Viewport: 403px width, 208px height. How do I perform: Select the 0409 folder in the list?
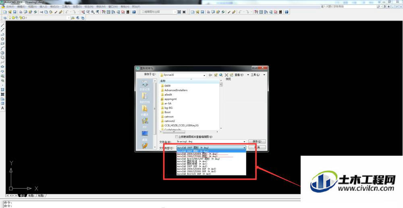[x=167, y=86]
